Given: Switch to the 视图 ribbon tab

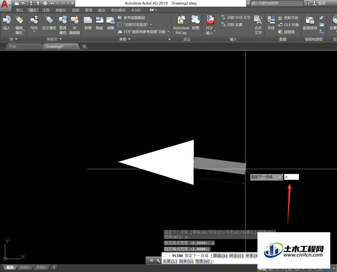Looking at the screenshot, I should point(75,10).
